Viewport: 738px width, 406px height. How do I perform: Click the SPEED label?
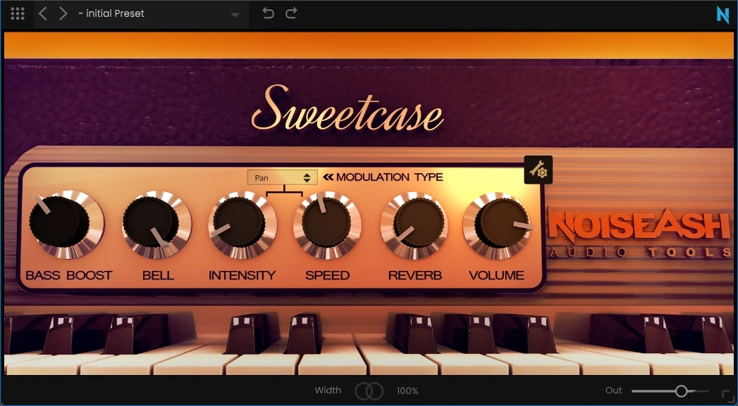328,275
